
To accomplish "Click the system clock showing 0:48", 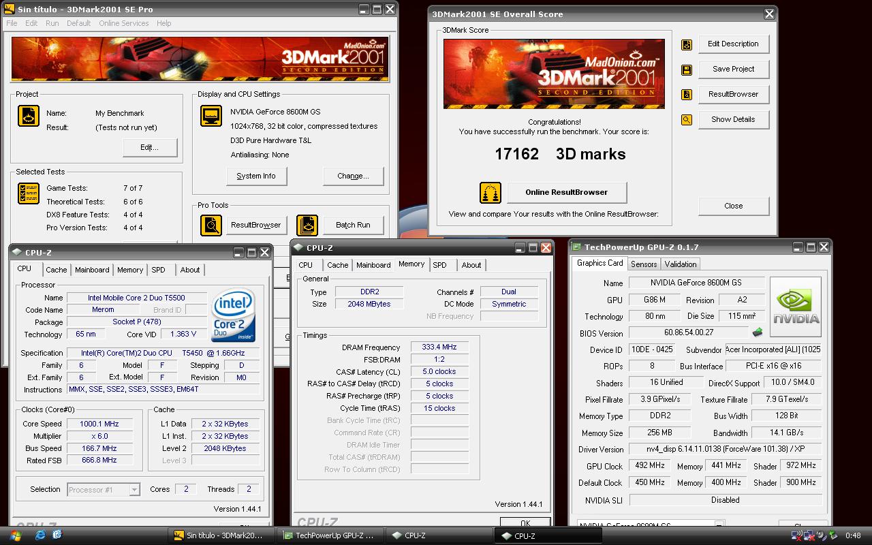I will pyautogui.click(x=853, y=535).
